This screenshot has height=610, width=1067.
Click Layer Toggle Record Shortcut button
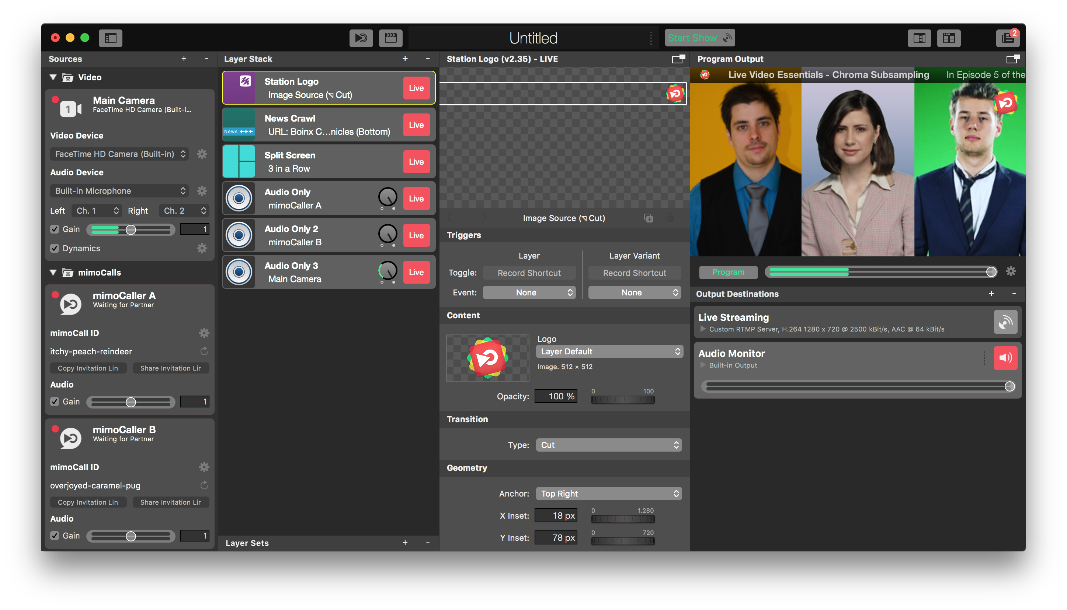tap(529, 273)
